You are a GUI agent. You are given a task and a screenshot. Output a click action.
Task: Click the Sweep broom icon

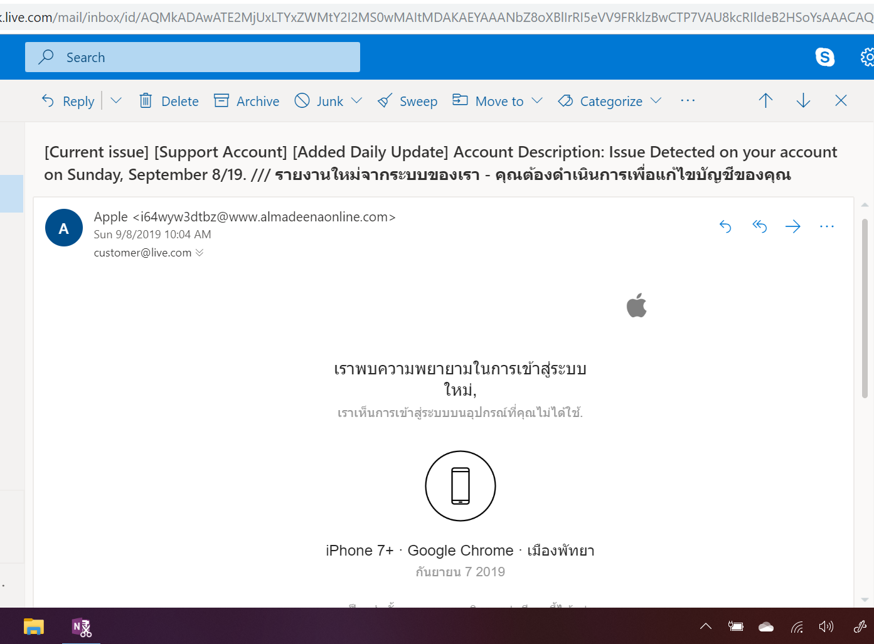point(385,100)
